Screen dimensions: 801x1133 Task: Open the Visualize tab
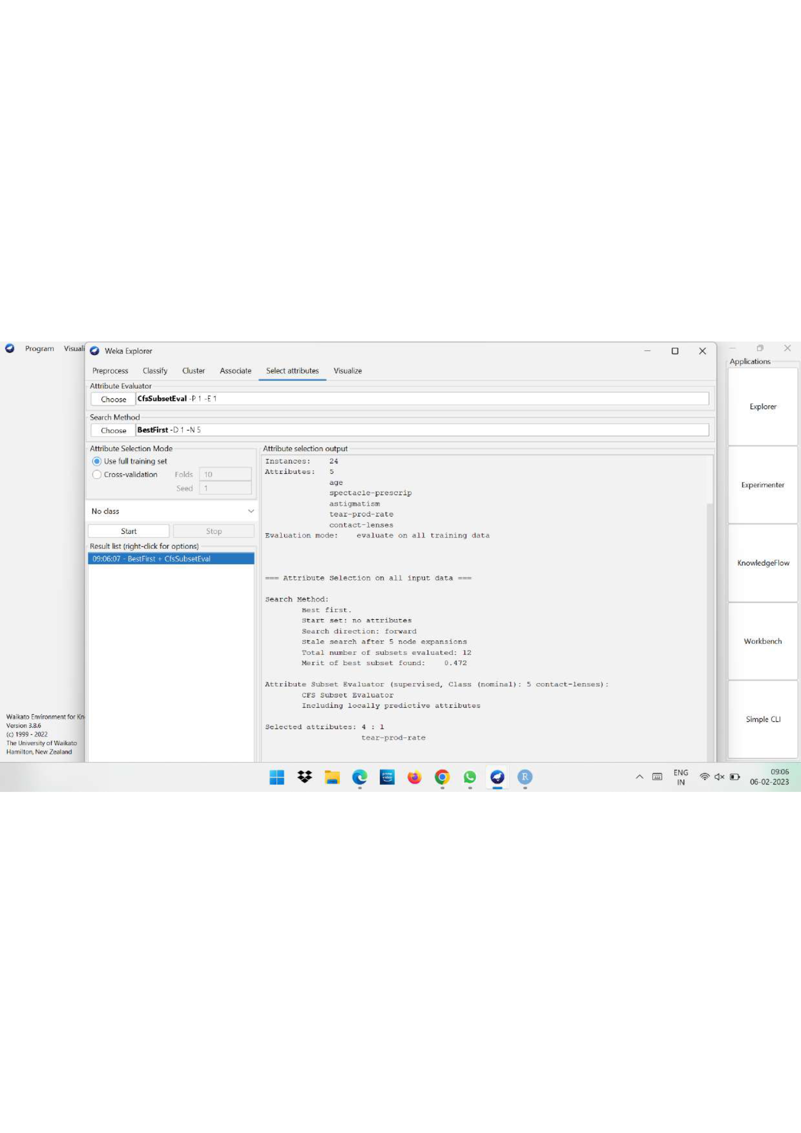click(x=348, y=371)
